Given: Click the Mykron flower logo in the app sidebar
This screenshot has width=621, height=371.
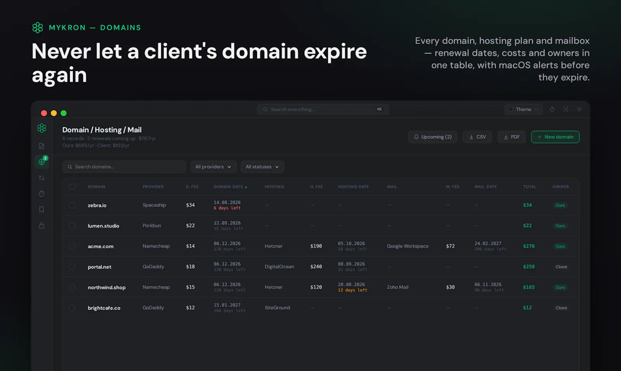Looking at the screenshot, I should click(42, 128).
